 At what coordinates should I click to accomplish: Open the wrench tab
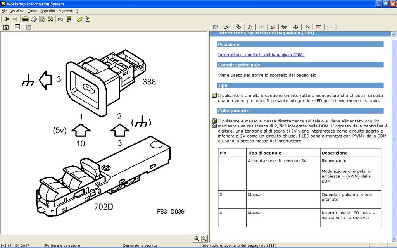click(x=226, y=27)
